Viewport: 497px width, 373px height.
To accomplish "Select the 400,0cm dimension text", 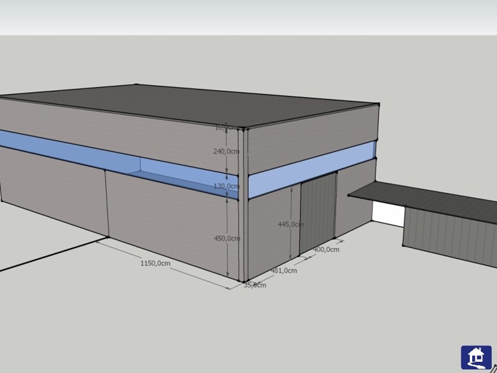I will (326, 249).
